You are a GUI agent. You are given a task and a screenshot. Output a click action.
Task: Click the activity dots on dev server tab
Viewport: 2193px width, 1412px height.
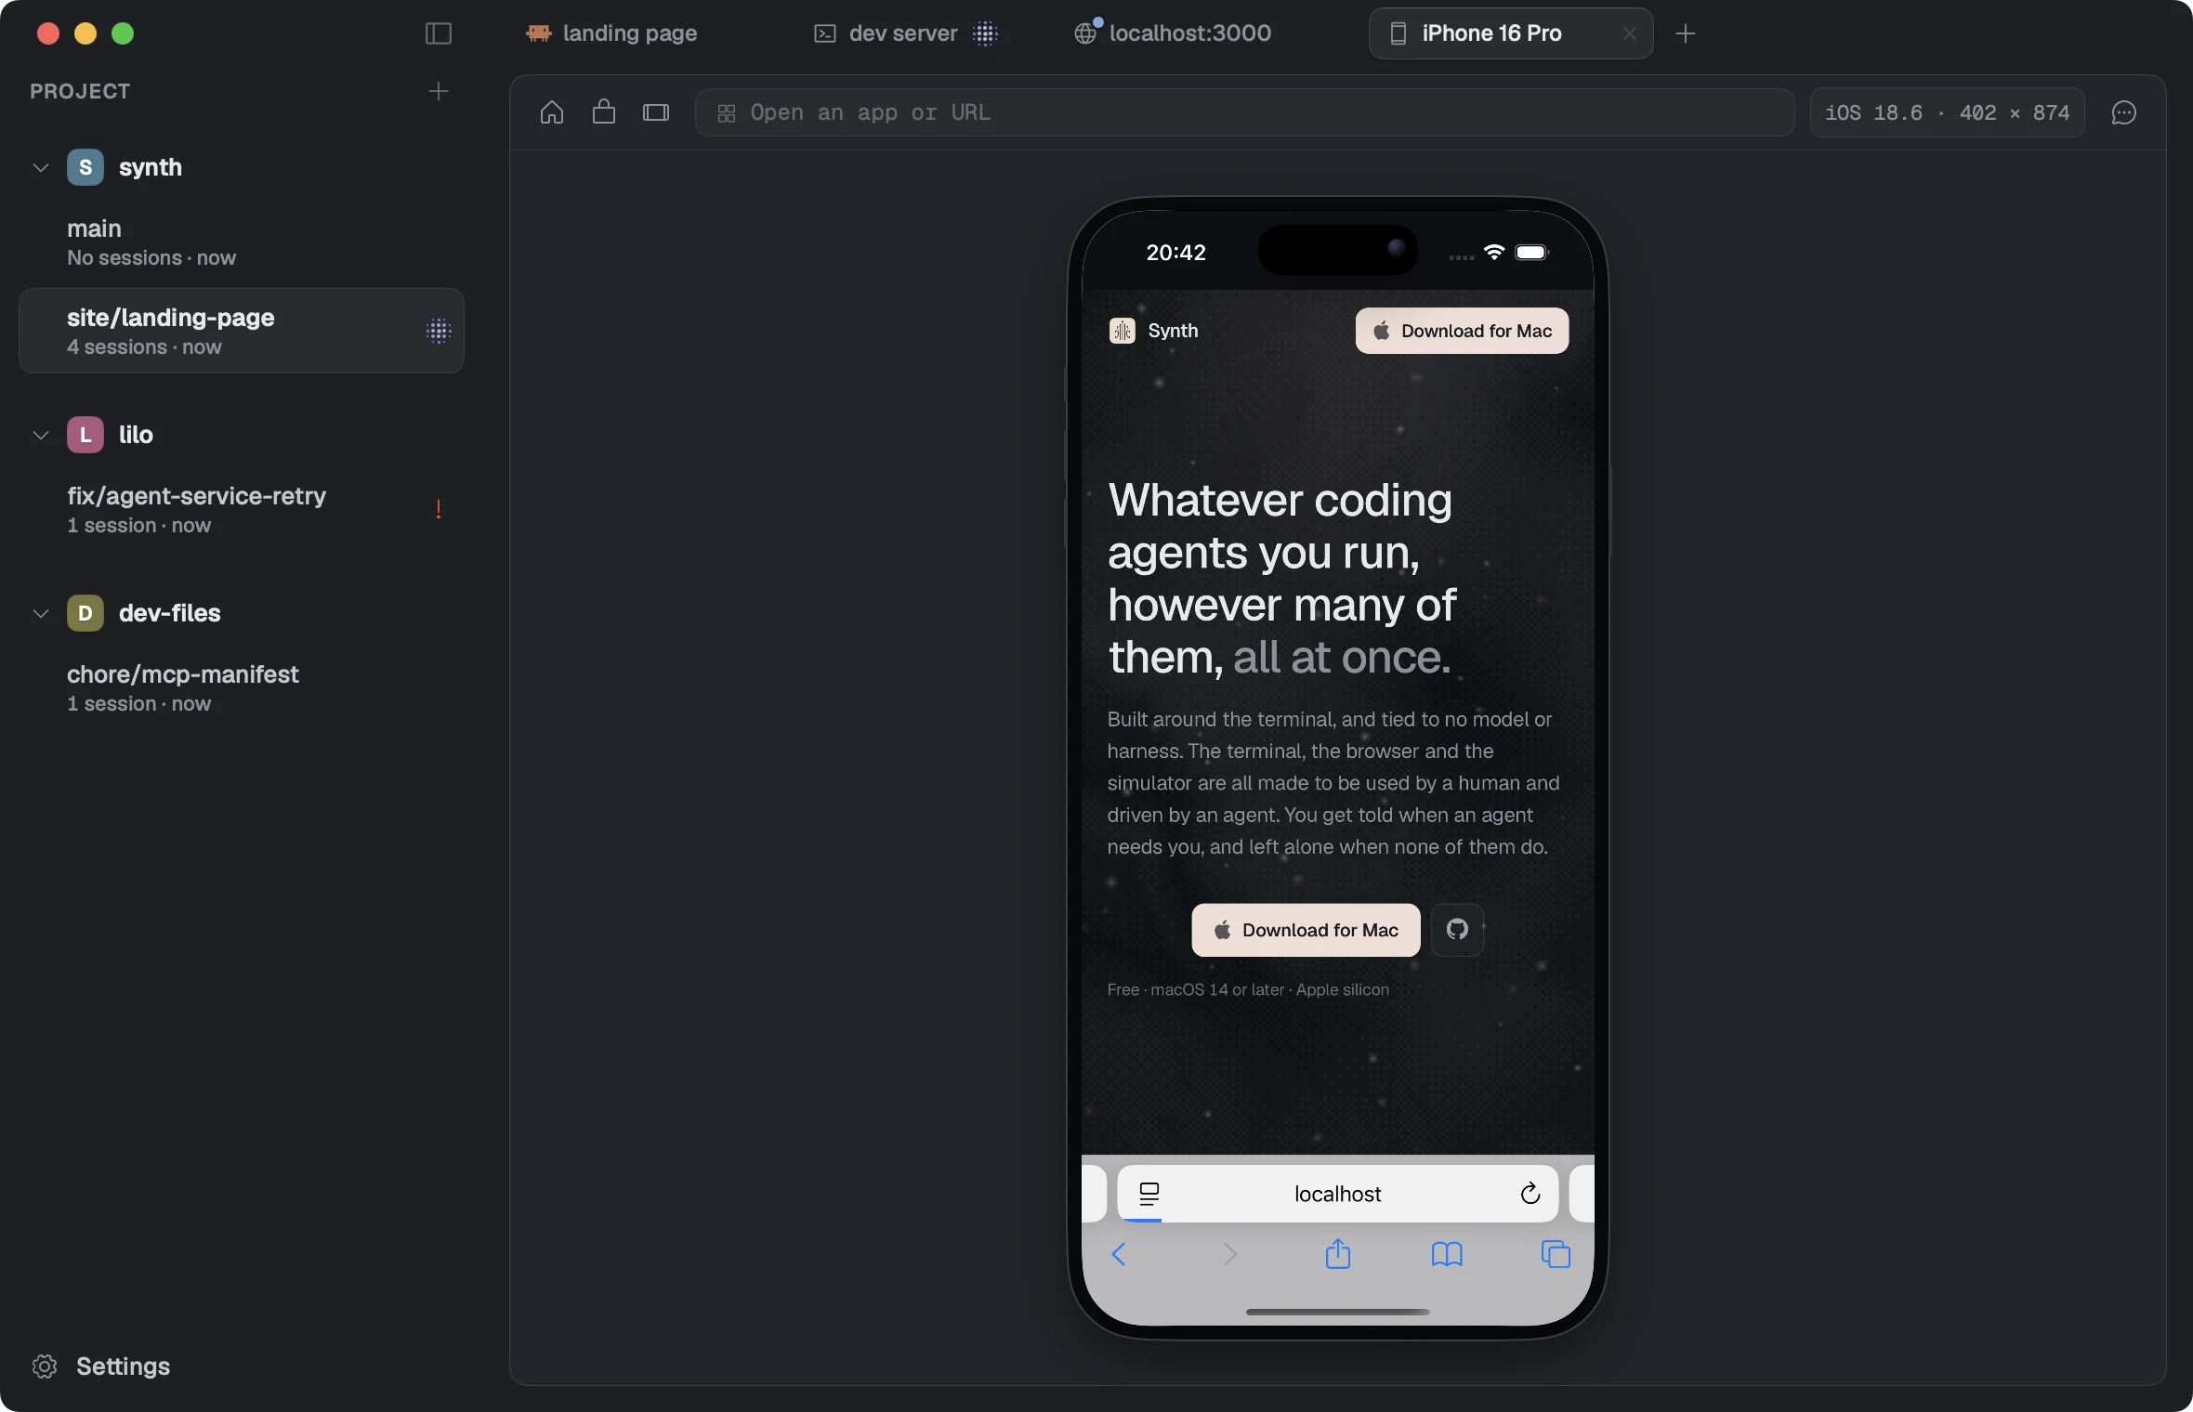coord(985,33)
